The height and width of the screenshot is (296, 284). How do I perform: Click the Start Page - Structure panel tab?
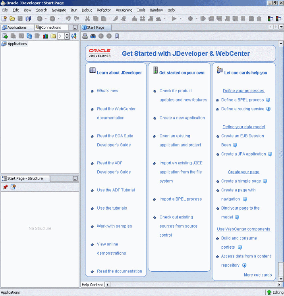pyautogui.click(x=25, y=178)
